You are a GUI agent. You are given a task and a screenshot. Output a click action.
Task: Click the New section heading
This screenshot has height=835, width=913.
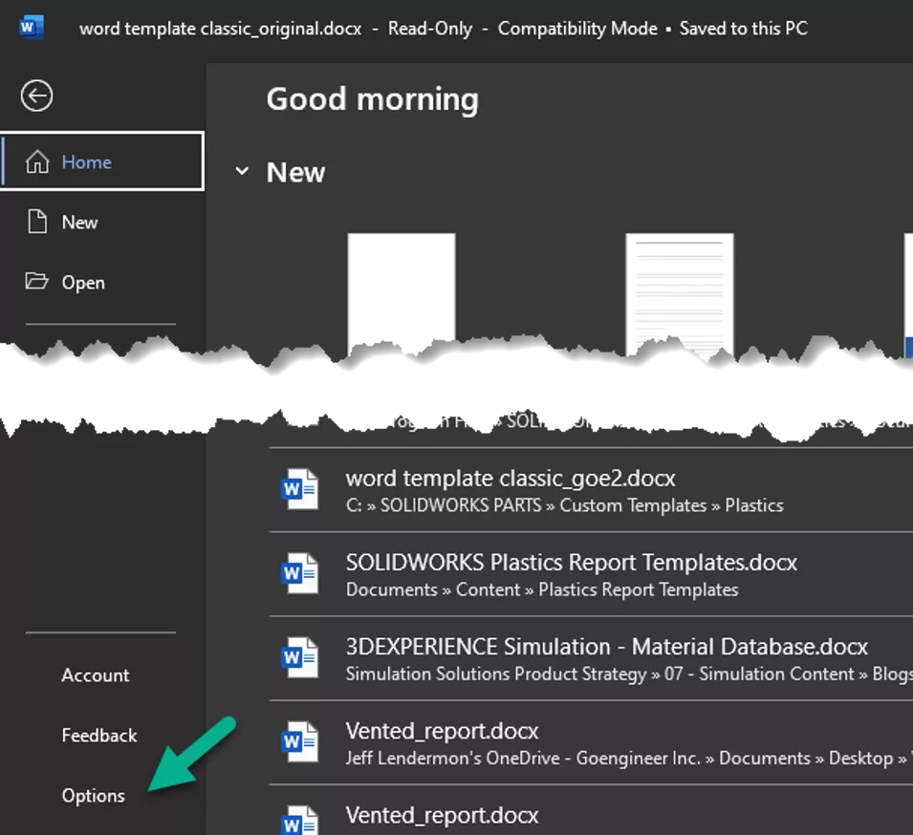(x=295, y=172)
